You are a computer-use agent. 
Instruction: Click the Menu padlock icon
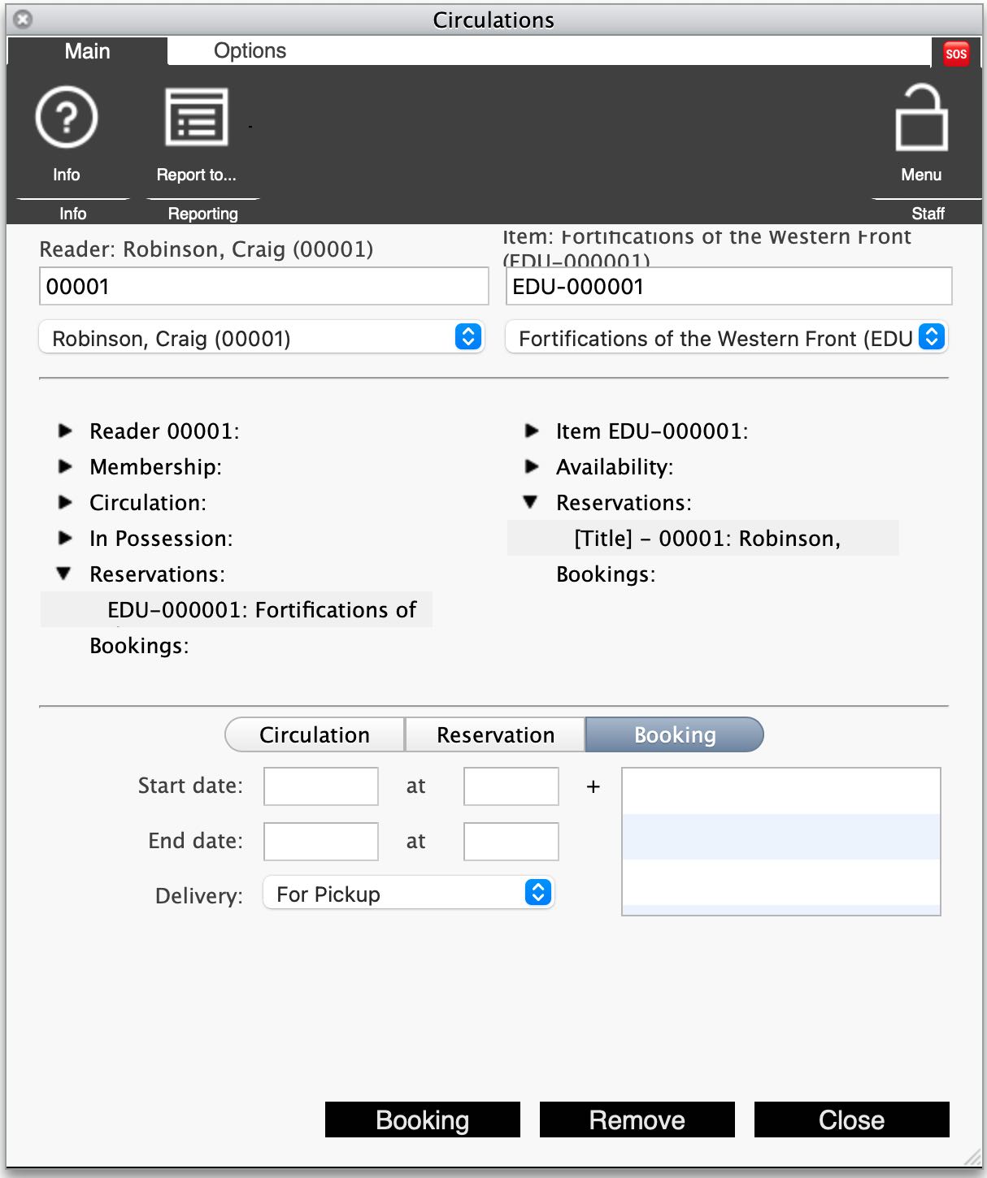[x=921, y=118]
